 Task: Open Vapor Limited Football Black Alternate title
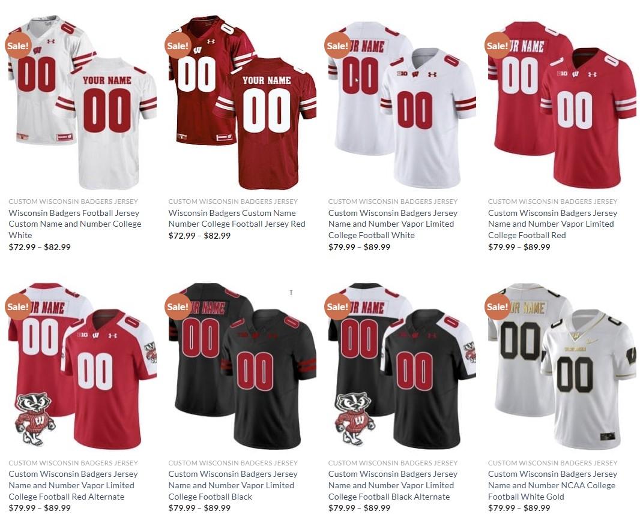coord(393,485)
